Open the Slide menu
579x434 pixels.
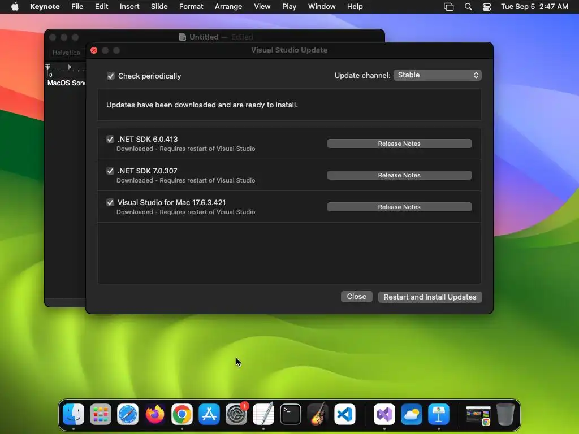coord(159,7)
